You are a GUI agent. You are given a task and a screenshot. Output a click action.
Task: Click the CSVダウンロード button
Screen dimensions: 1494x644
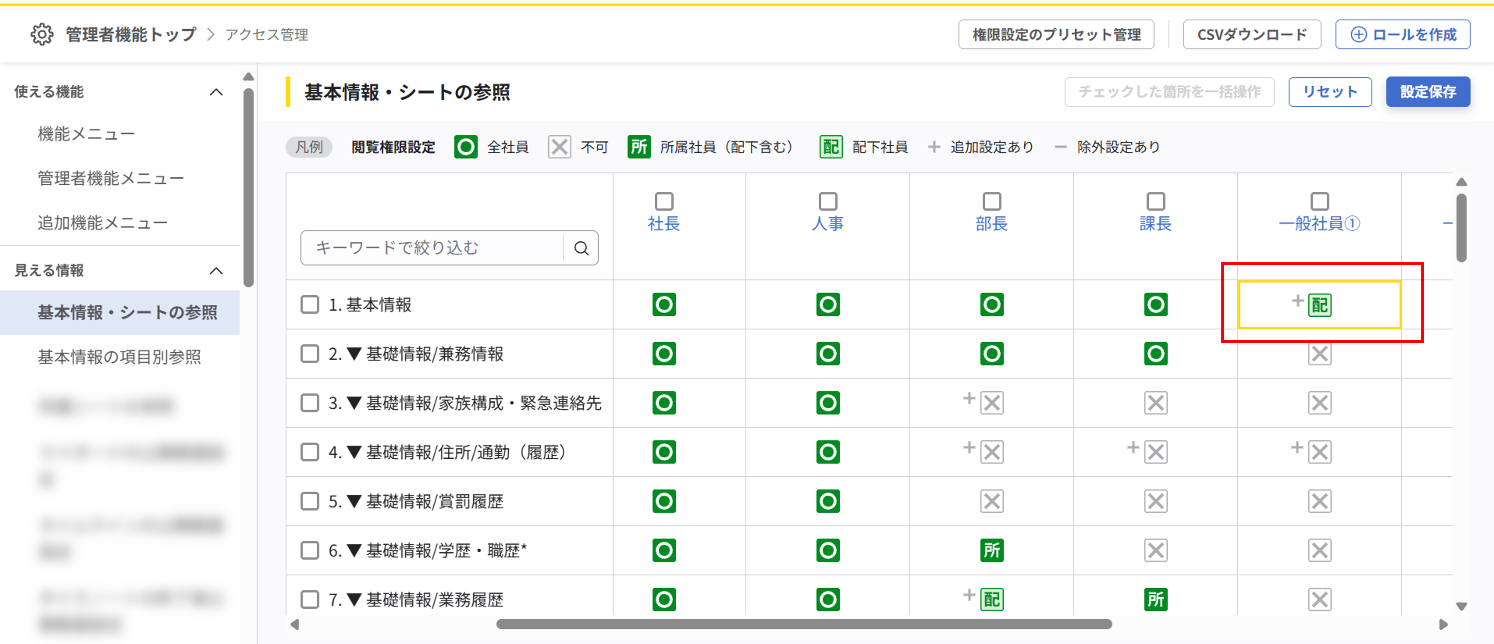tap(1252, 35)
